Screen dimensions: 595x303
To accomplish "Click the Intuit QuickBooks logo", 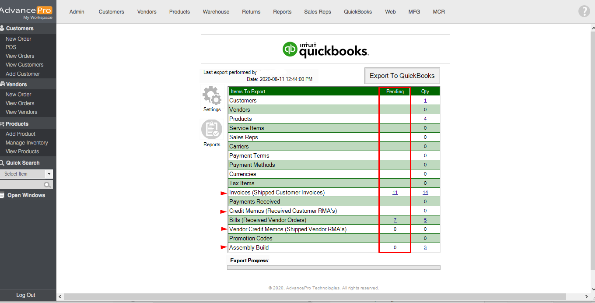I will (x=325, y=49).
